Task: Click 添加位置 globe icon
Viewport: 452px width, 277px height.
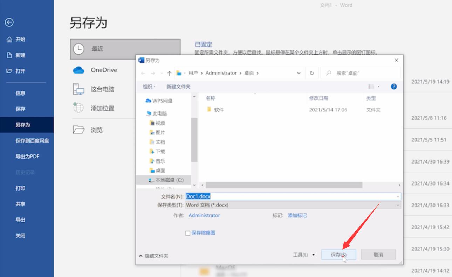Action: click(78, 108)
